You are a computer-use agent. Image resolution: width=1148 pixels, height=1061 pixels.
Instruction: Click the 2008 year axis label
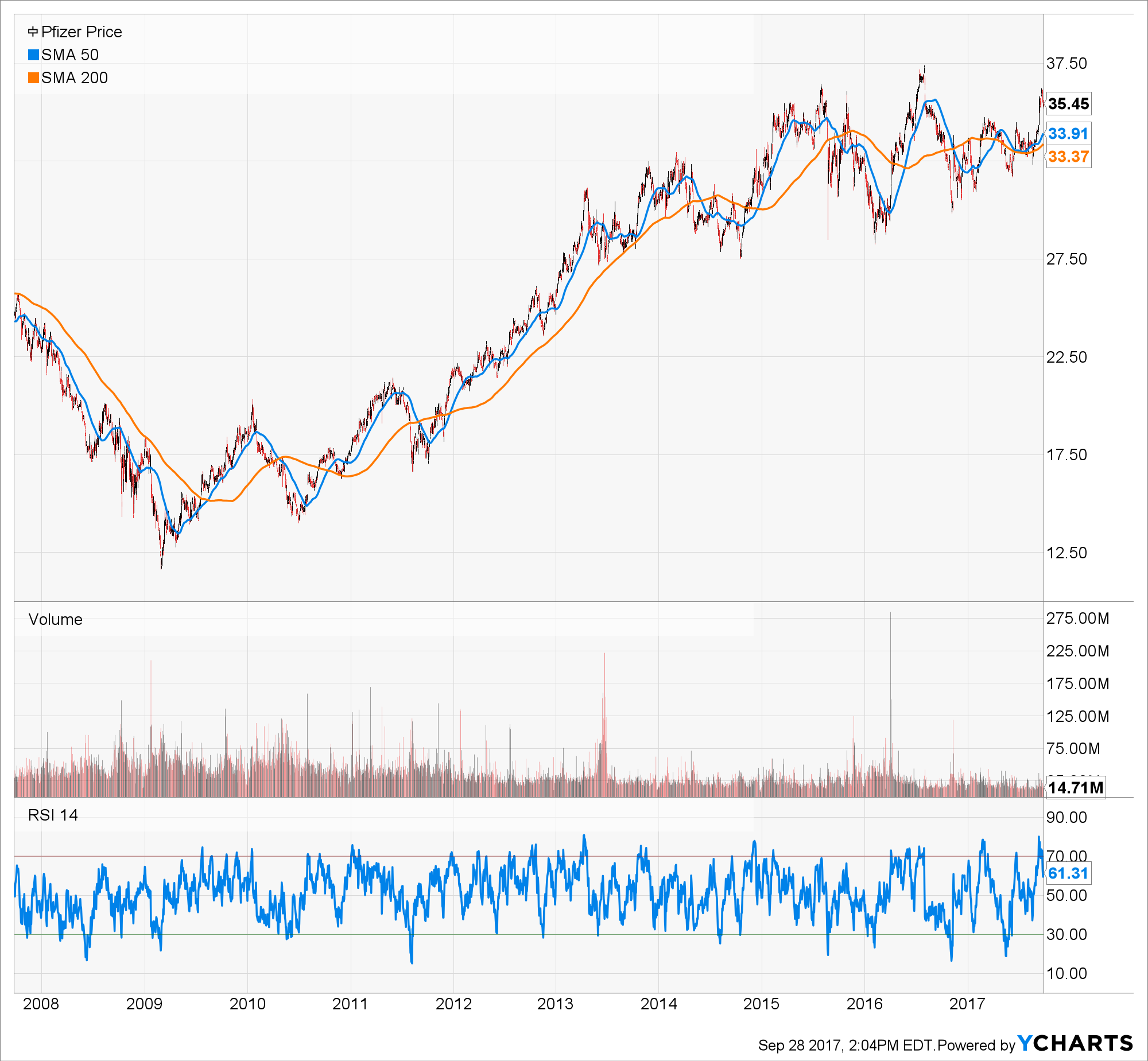click(x=41, y=1004)
